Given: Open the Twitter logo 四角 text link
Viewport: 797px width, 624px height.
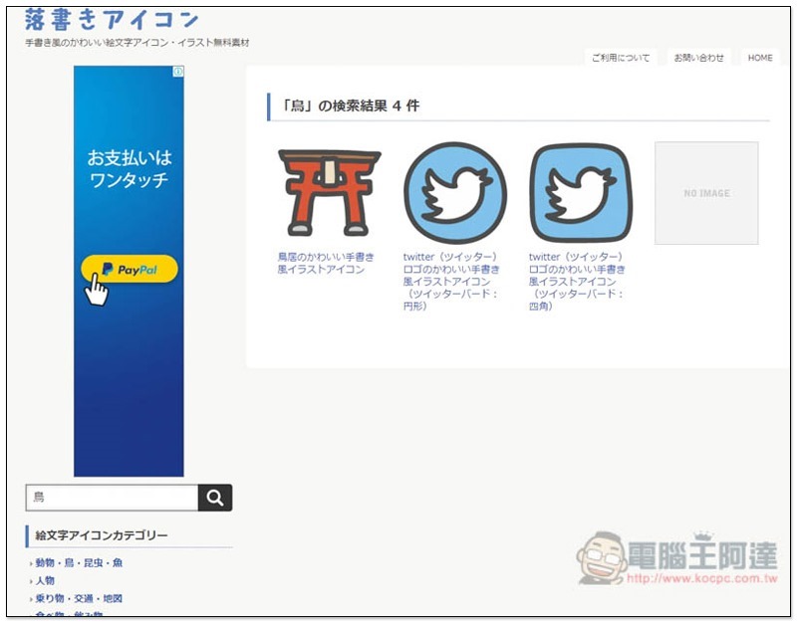Looking at the screenshot, I should click(577, 282).
